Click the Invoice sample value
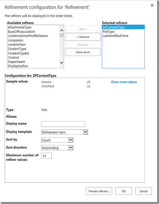159x204 pixels. [46, 82]
